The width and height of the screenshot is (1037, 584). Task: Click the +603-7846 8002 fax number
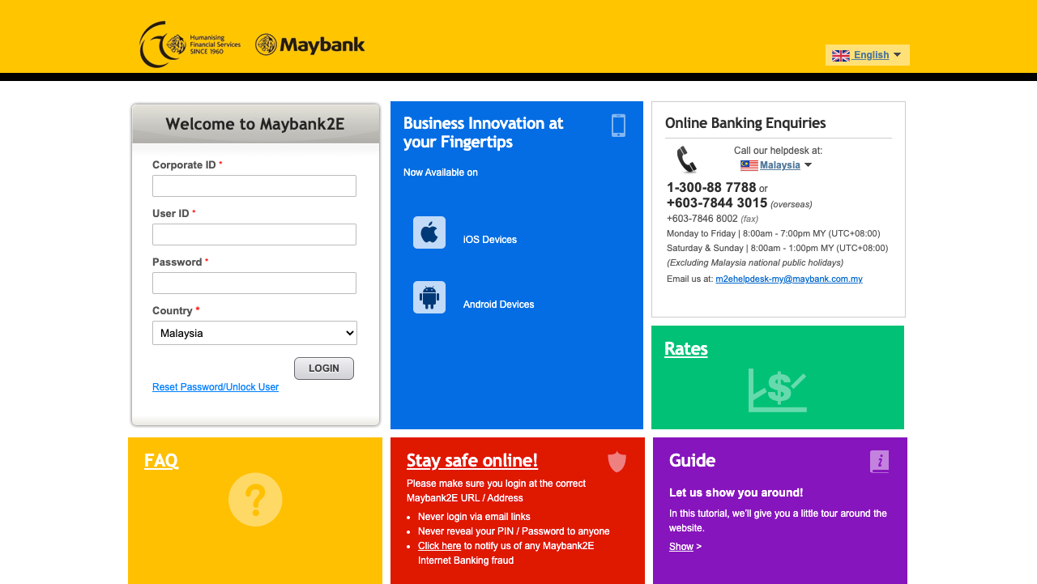(702, 219)
